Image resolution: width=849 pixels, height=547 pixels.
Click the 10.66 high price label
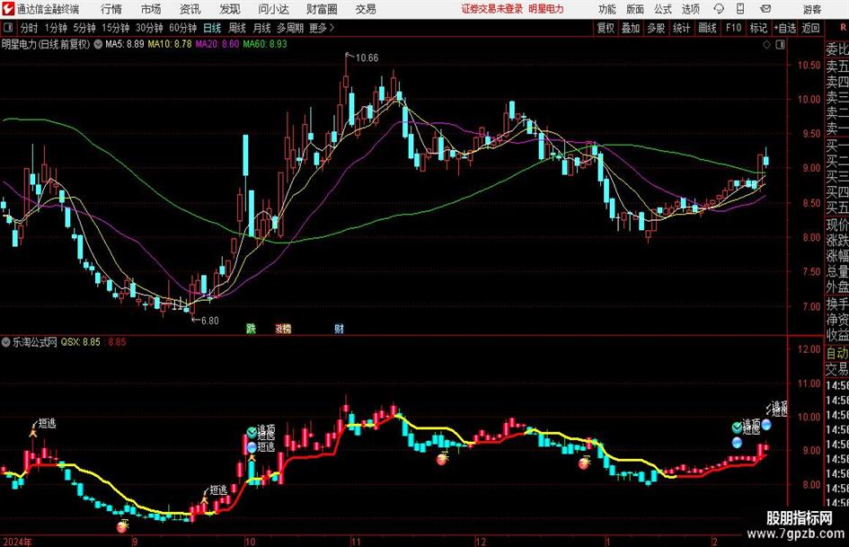click(x=367, y=57)
